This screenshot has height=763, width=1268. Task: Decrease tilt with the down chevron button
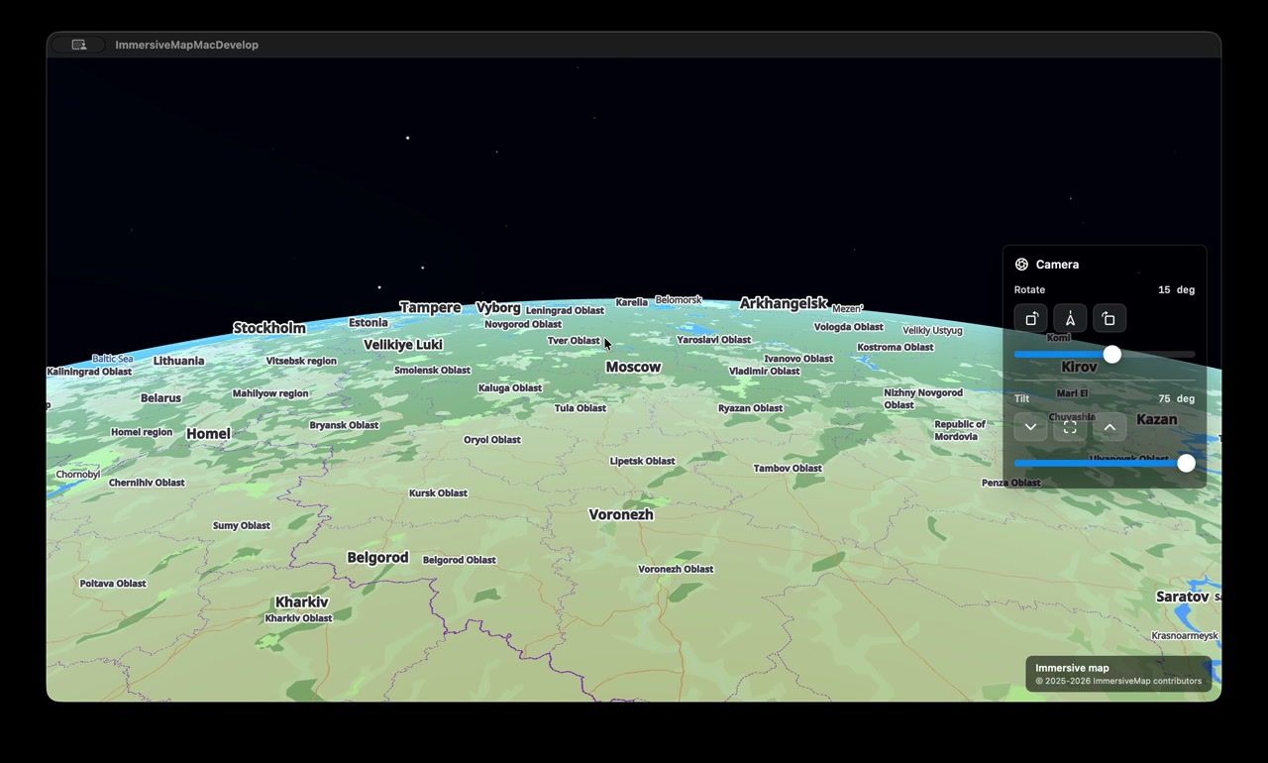[x=1030, y=427]
